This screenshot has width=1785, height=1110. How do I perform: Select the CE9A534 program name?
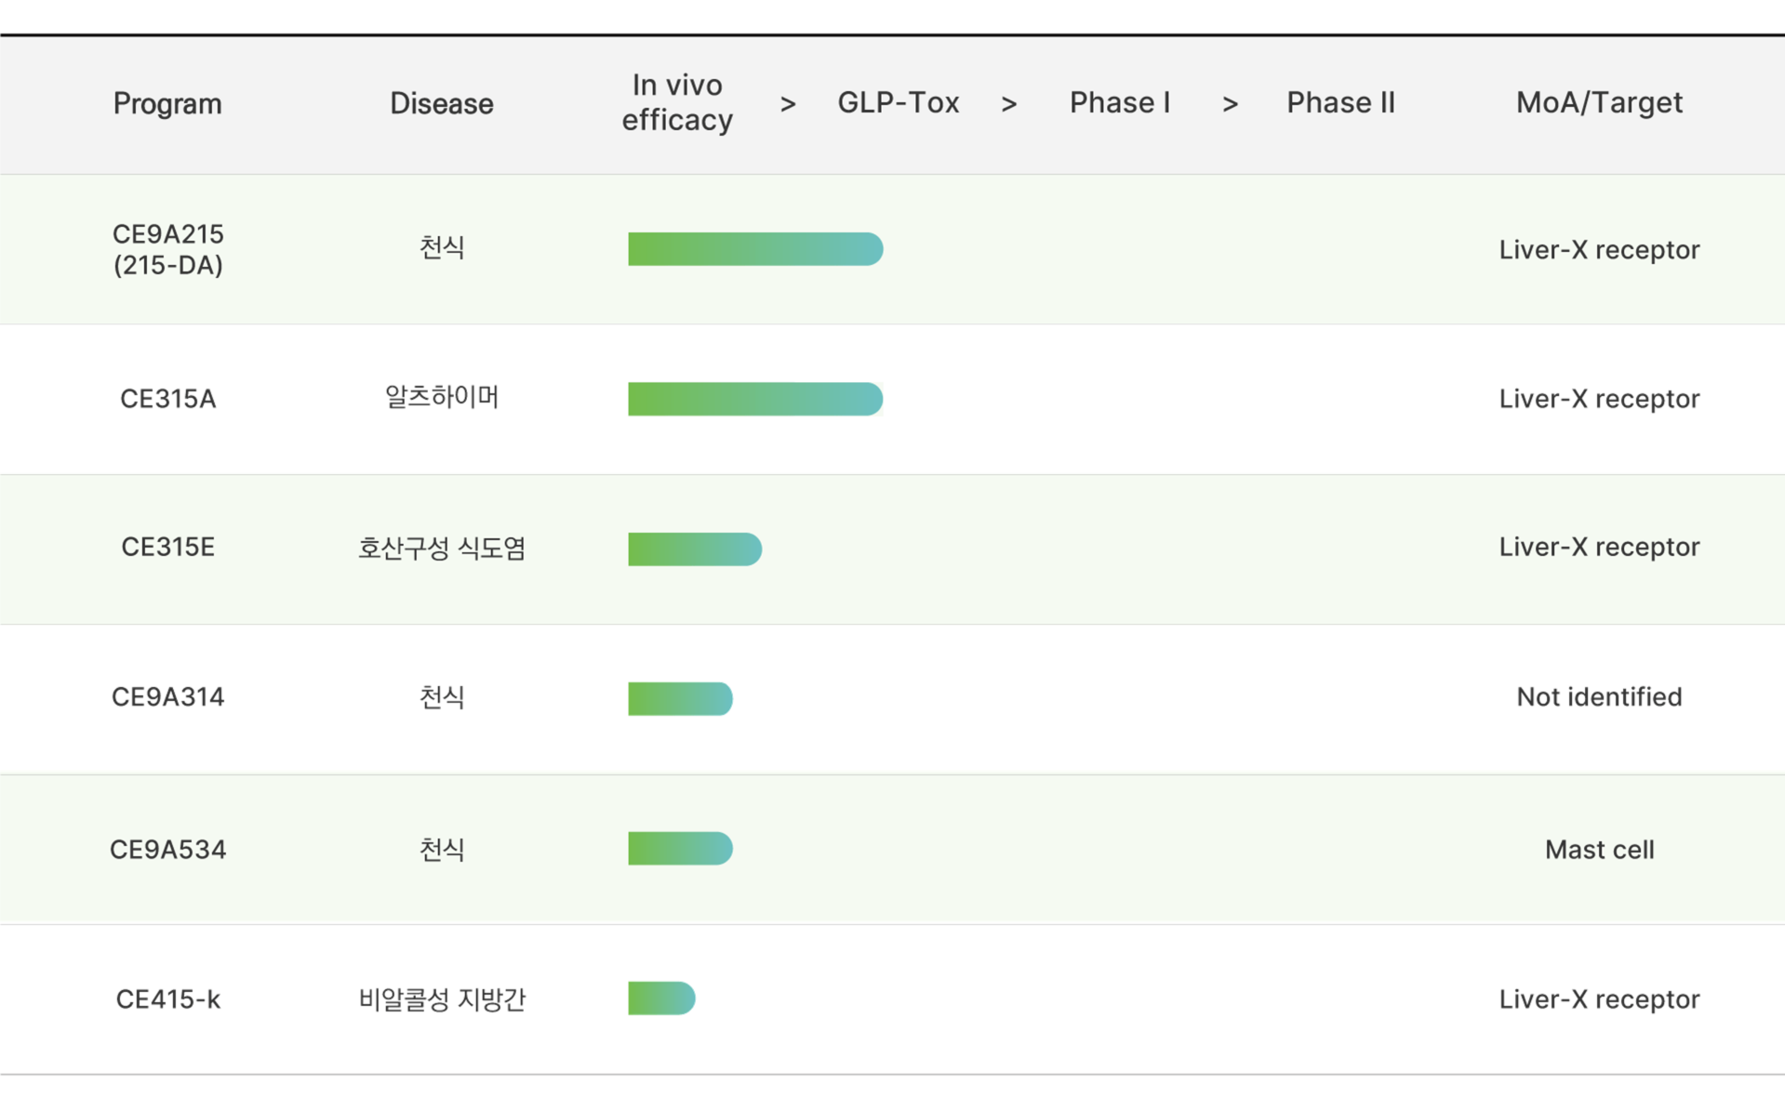(167, 850)
